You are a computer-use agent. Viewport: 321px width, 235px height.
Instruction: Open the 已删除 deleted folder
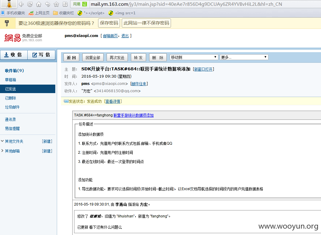[x=10, y=98]
